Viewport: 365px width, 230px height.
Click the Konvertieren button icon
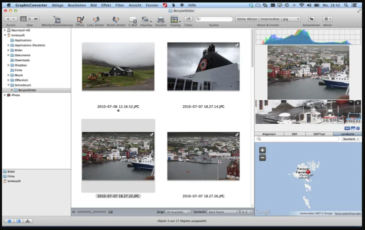(311, 19)
